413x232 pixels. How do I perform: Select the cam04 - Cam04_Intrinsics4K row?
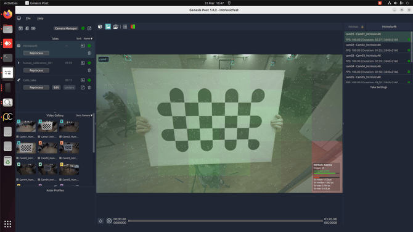tap(378, 69)
